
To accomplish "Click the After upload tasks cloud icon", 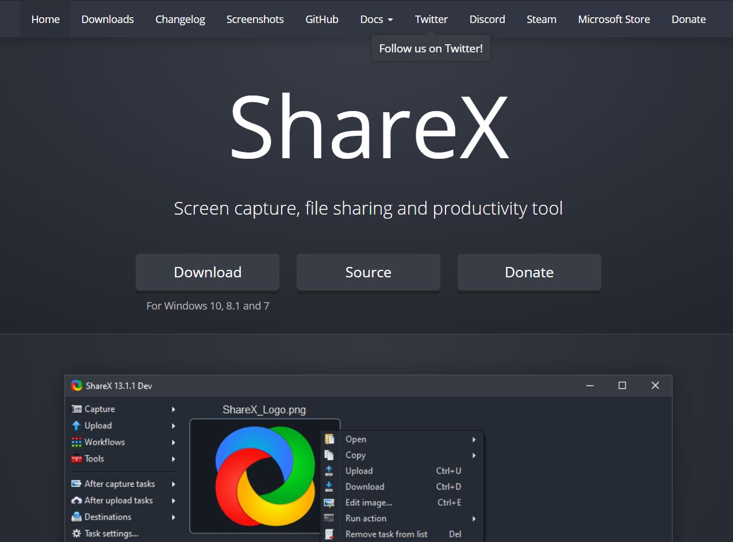I will [x=76, y=501].
